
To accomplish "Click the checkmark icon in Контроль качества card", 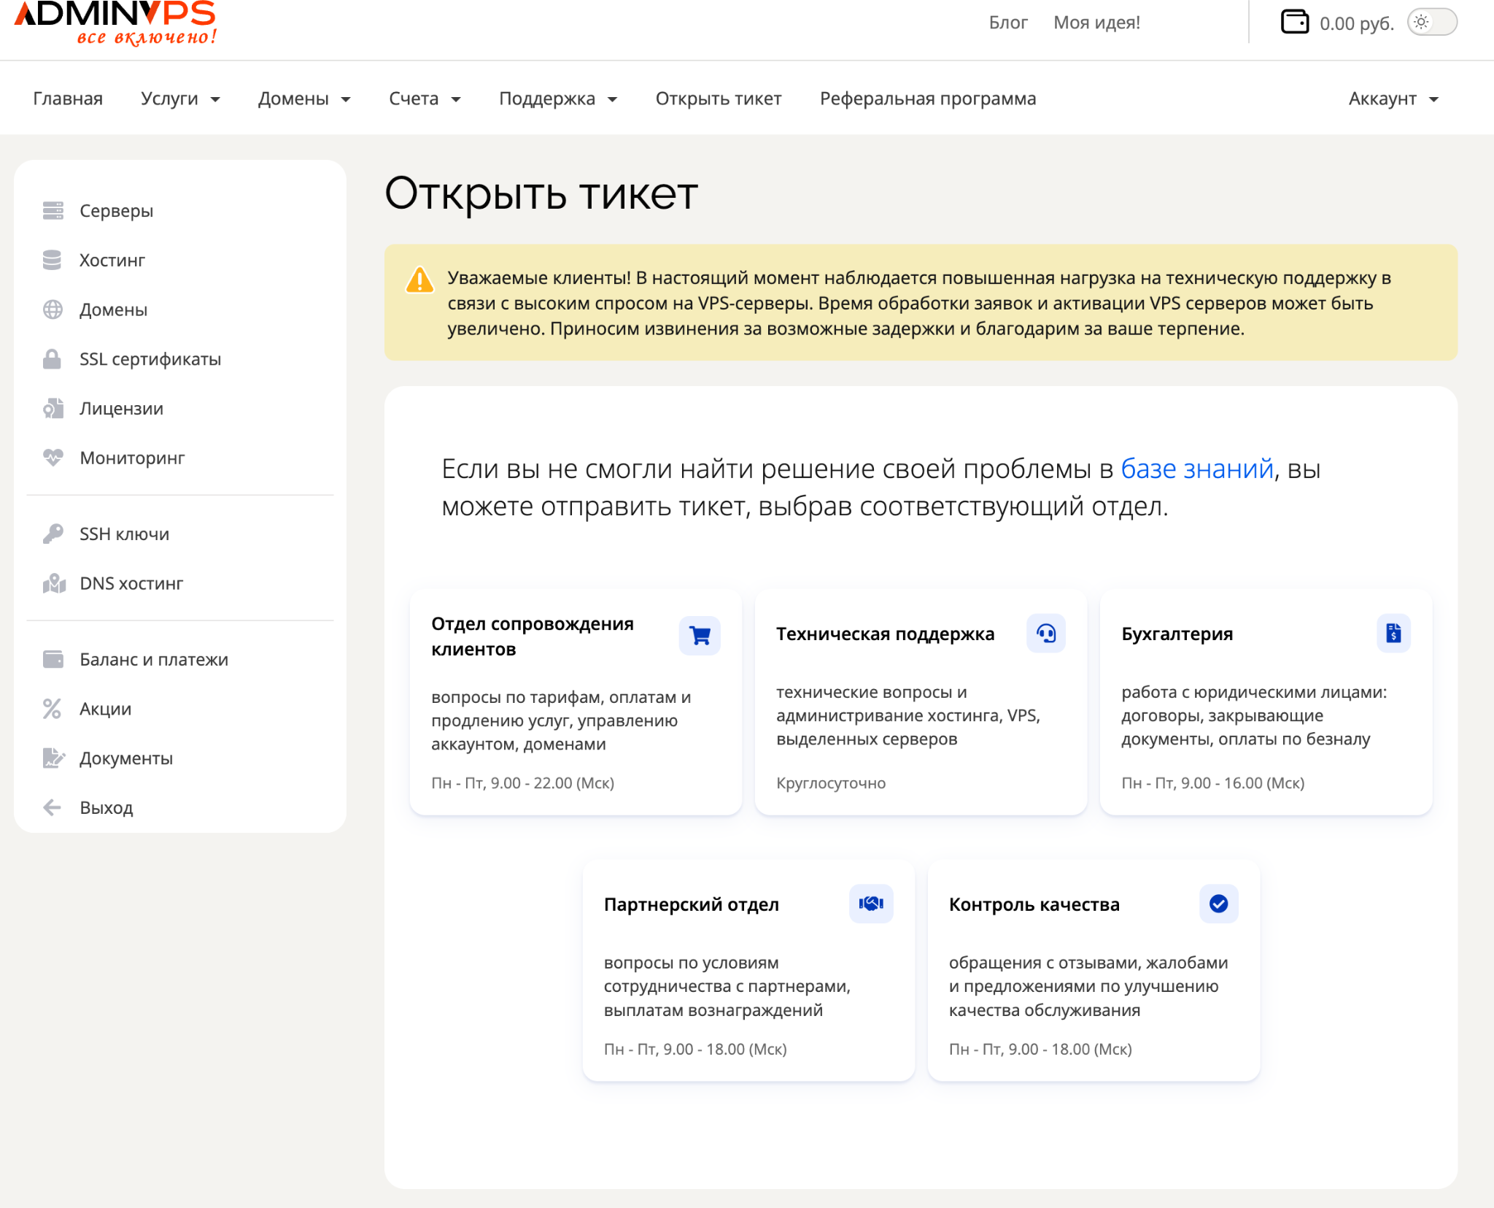I will point(1218,904).
